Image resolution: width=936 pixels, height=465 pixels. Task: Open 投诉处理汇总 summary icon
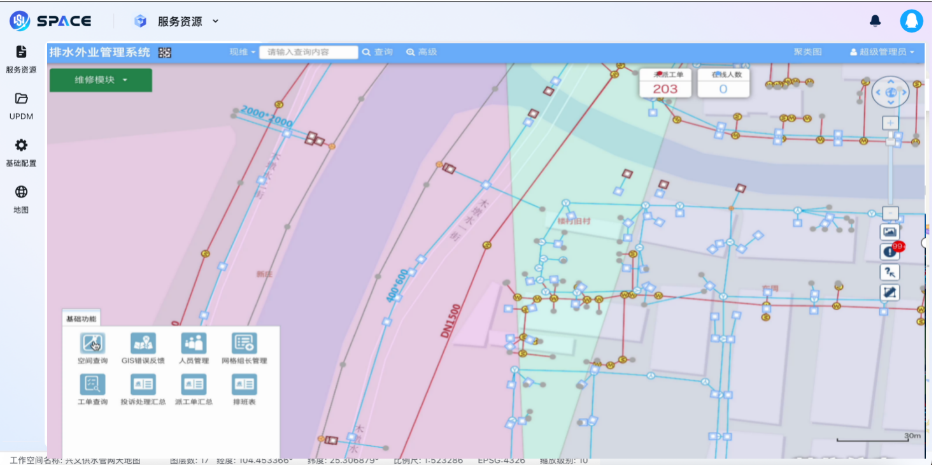point(143,385)
